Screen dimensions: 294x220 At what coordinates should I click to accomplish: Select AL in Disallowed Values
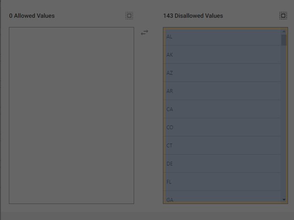tap(222, 37)
